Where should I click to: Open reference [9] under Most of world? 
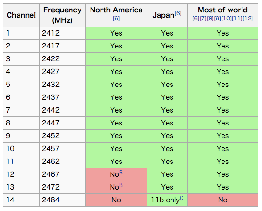click(x=217, y=19)
